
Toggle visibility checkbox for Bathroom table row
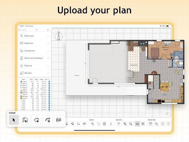coord(49,93)
